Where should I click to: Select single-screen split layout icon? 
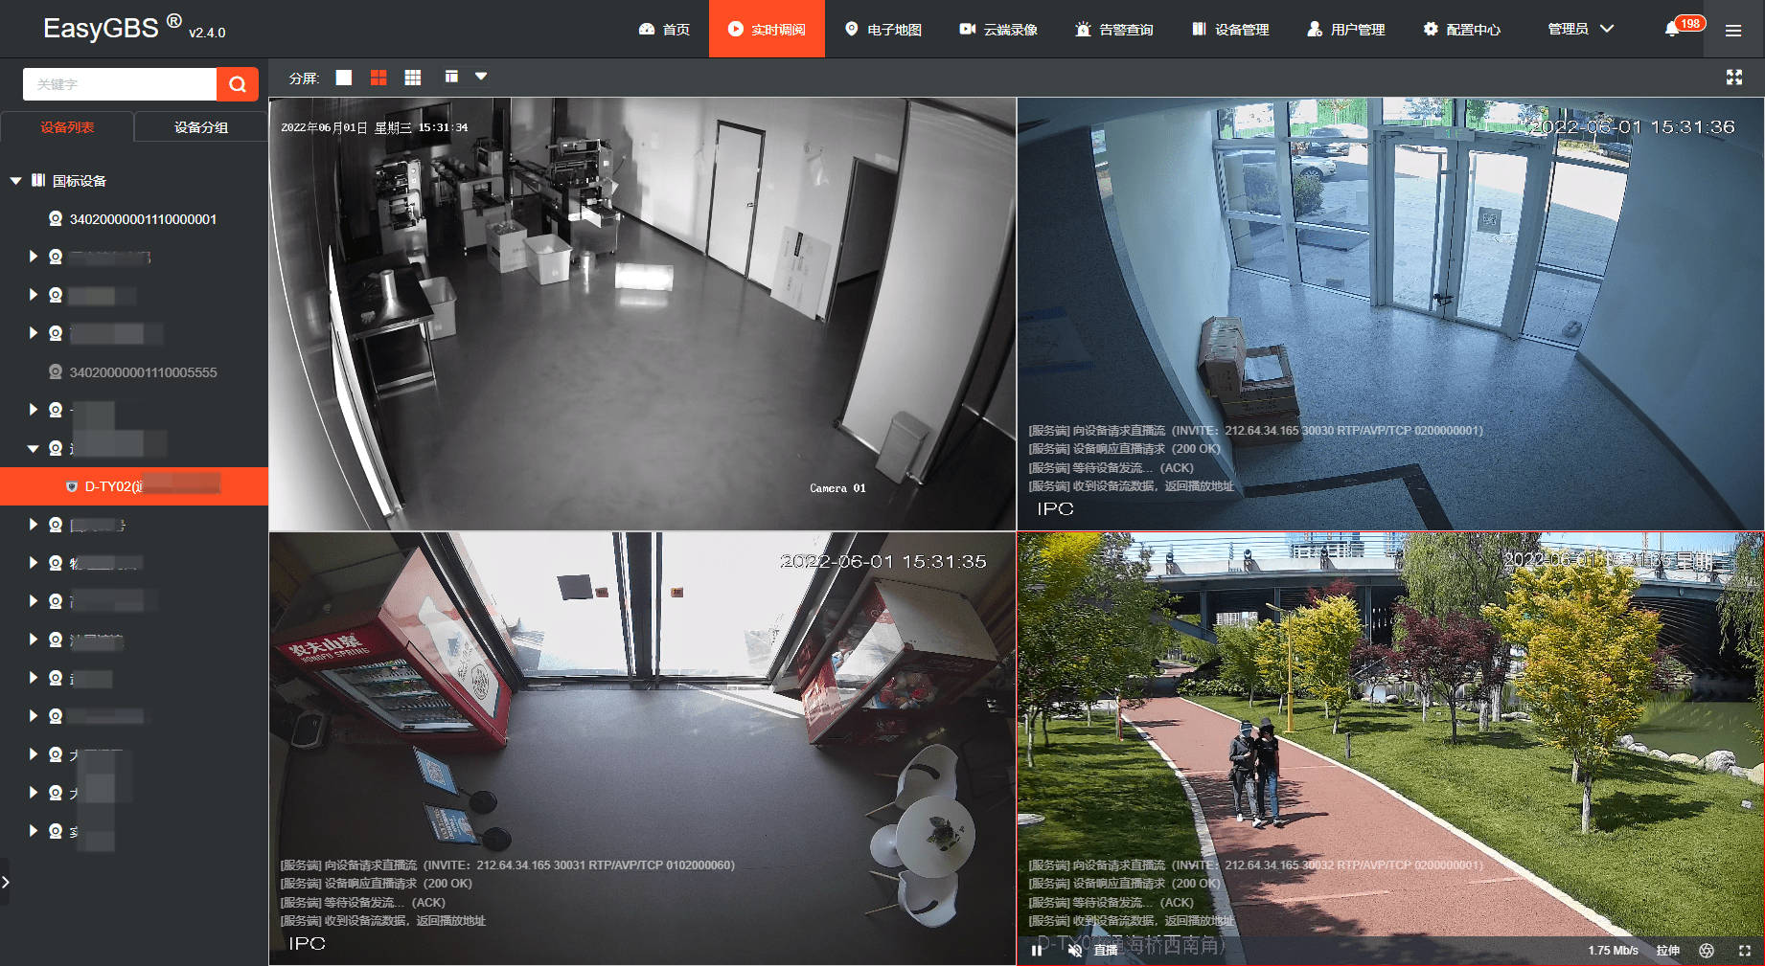343,78
